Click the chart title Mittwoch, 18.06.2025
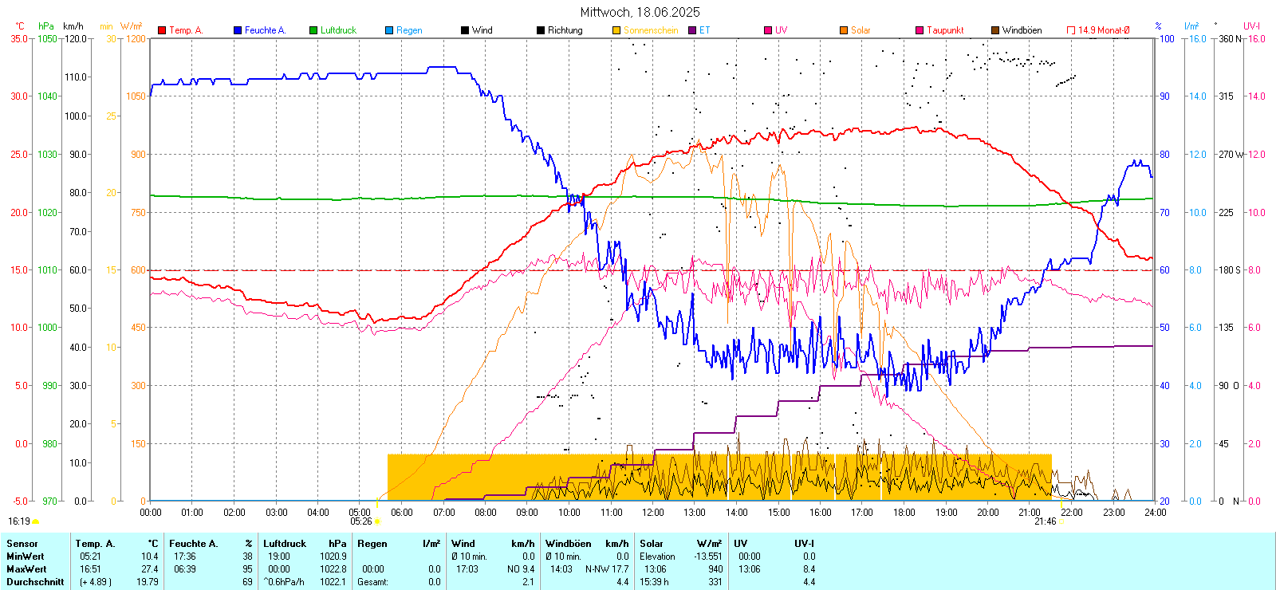The width and height of the screenshot is (1276, 590). point(640,12)
